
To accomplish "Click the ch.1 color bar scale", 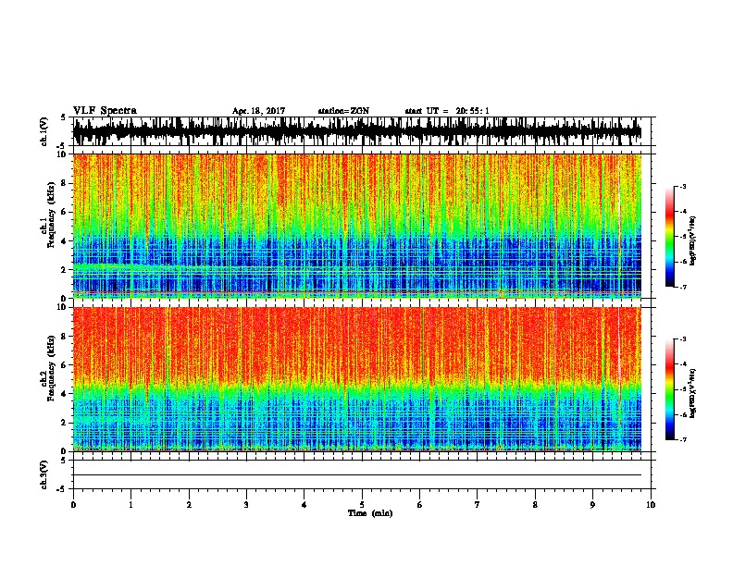I will point(669,237).
